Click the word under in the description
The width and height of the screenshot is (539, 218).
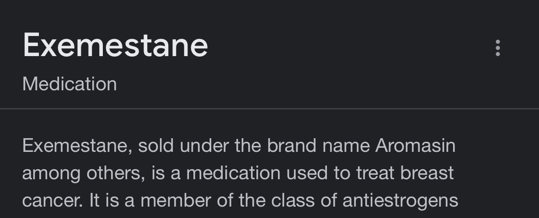point(204,145)
